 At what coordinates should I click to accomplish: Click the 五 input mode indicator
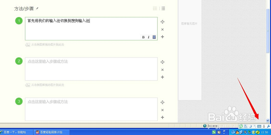coord(246,126)
